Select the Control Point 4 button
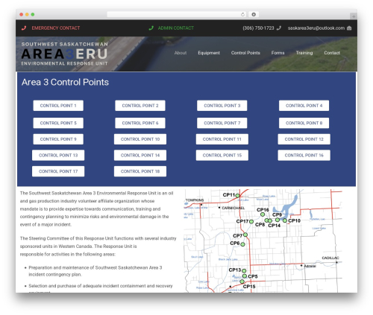The image size is (373, 315). coord(304,106)
